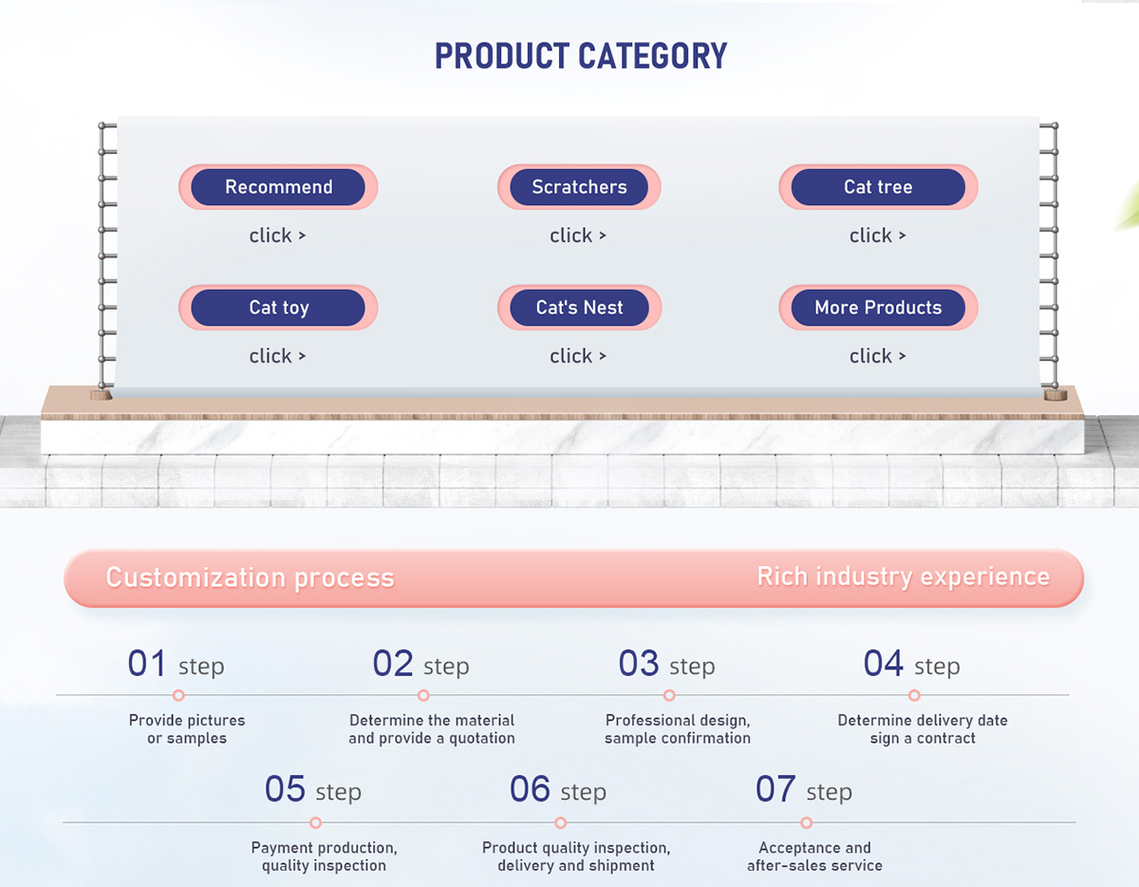Open the Recommend category button
The width and height of the screenshot is (1139, 887).
[x=278, y=187]
